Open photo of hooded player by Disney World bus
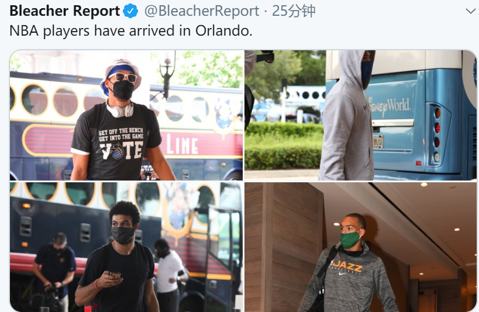Viewport: 479px width, 312px height. click(x=360, y=115)
